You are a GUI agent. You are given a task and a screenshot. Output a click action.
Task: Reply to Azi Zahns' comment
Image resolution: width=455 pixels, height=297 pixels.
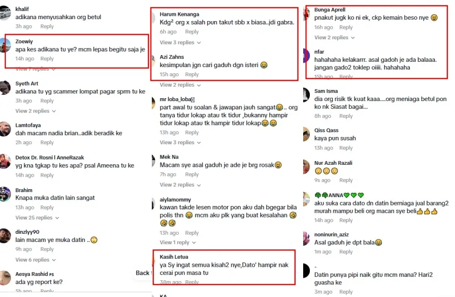click(192, 75)
